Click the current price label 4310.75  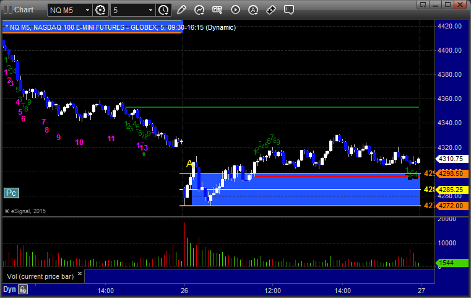tap(451, 159)
